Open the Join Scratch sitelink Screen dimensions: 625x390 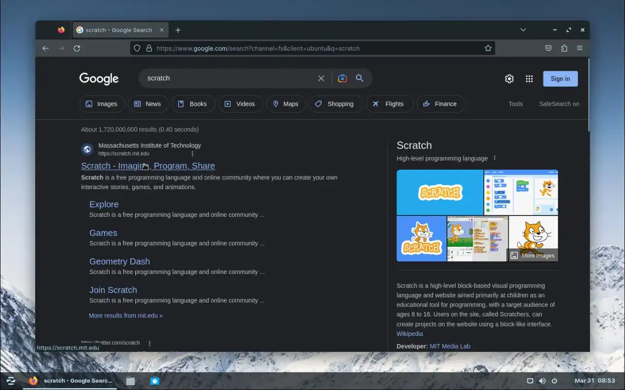click(113, 290)
